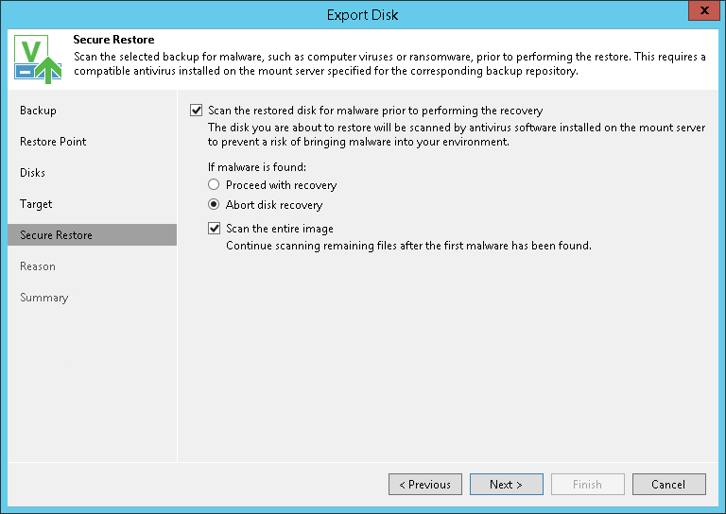Go to the Backup wizard step
726x514 pixels.
[38, 111]
